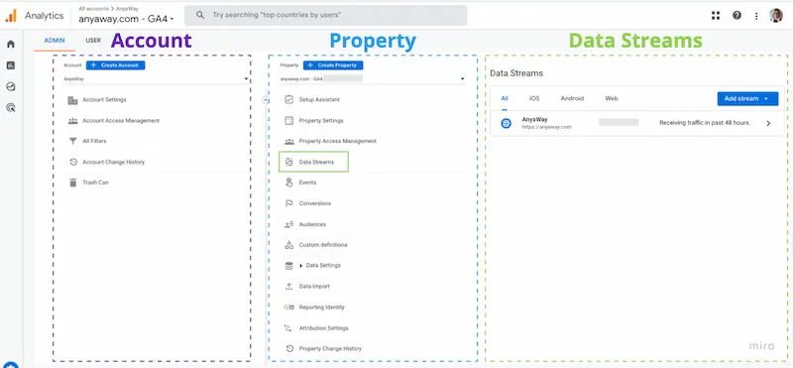The image size is (793, 368).
Task: Click the https://anyaway.com stream URL
Action: 547,127
